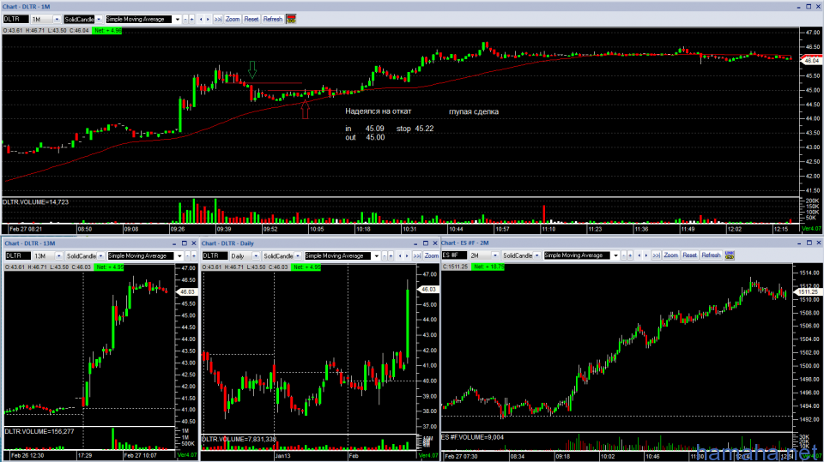Click Zoom button in DLTR Daily chart
The height and width of the screenshot is (462, 824).
(432, 255)
